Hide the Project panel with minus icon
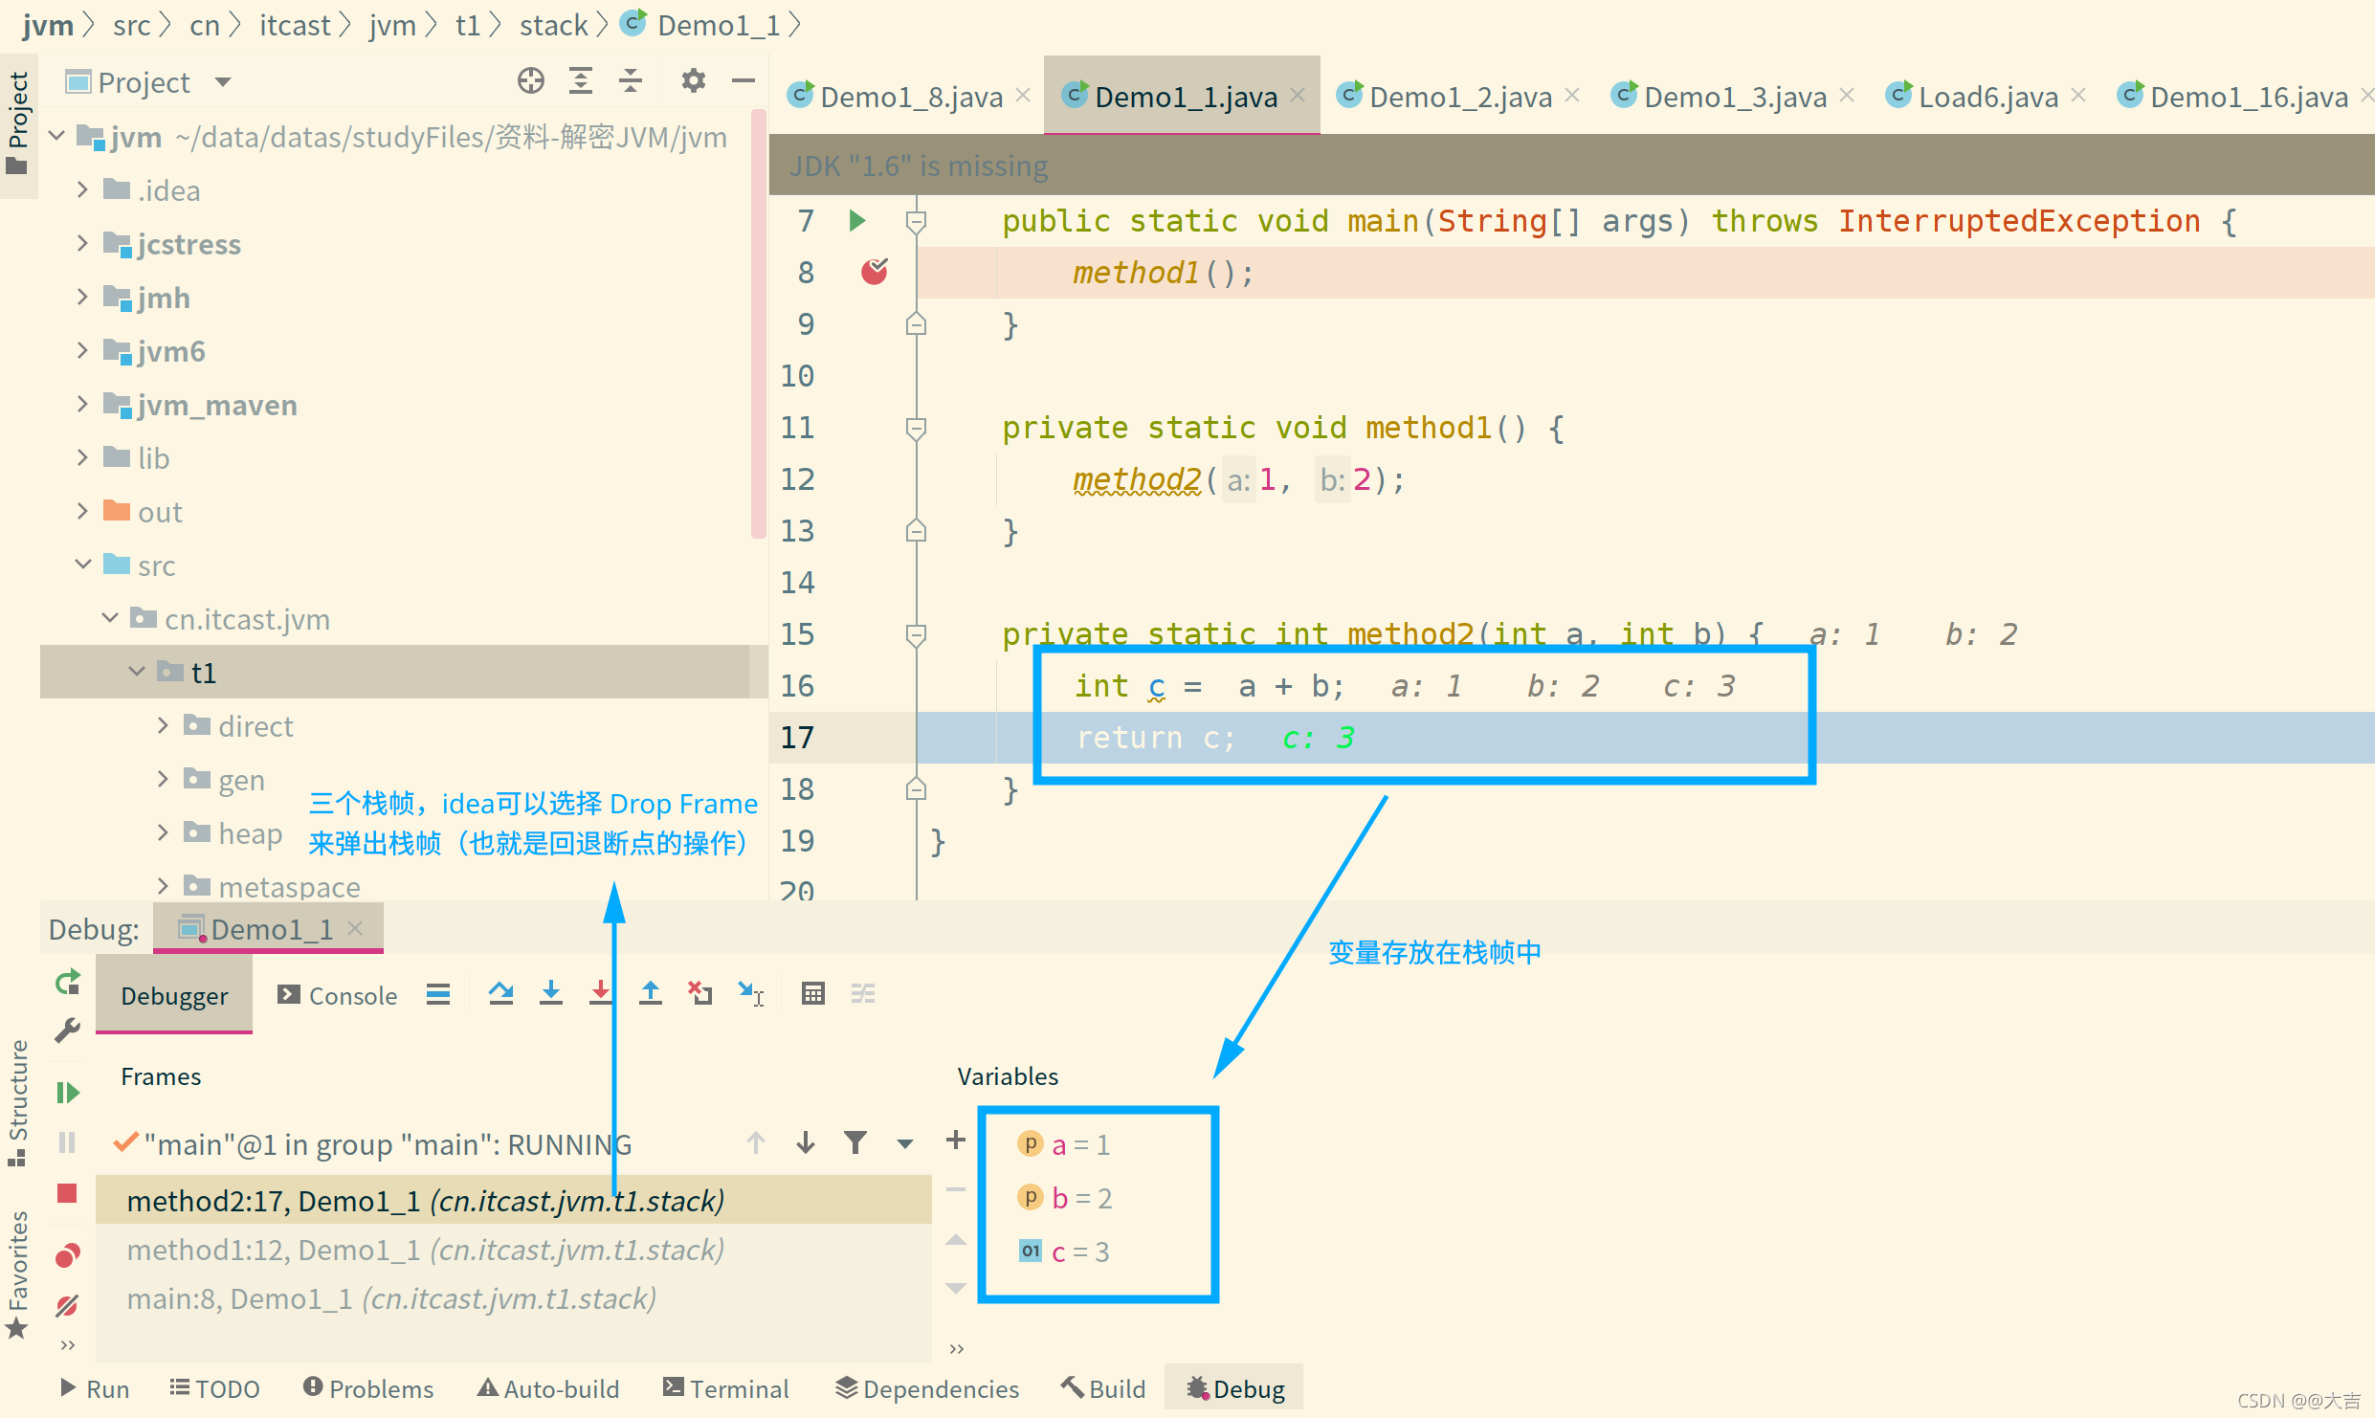The width and height of the screenshot is (2375, 1418). 744,81
